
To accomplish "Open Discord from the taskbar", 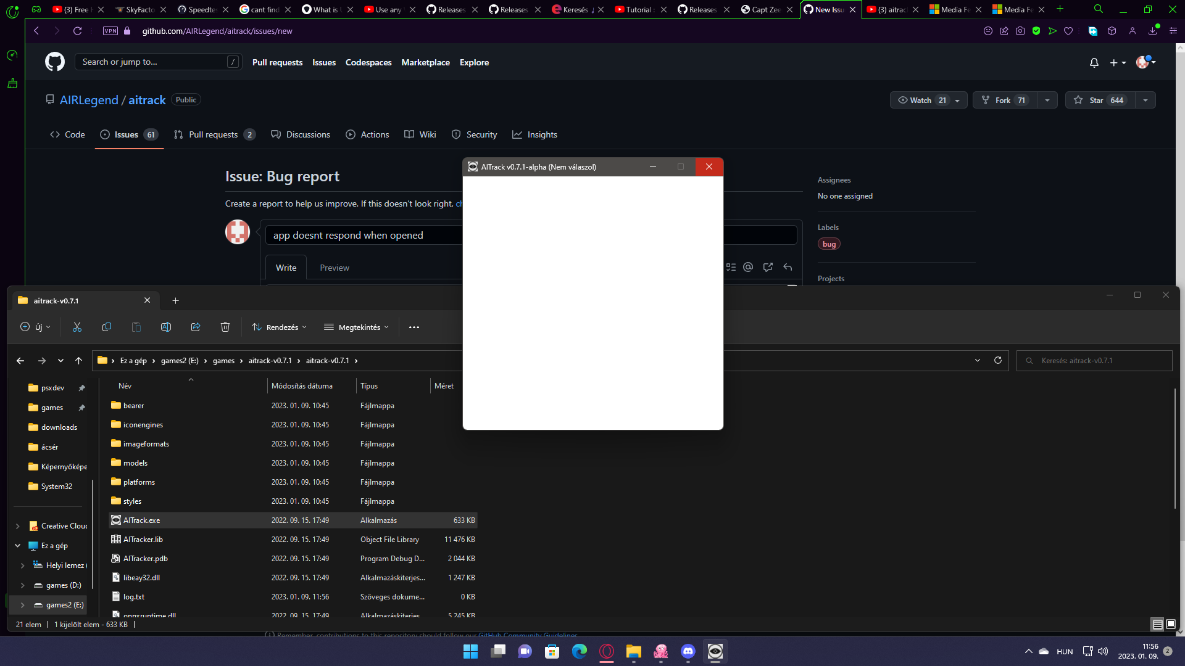I will (x=688, y=652).
